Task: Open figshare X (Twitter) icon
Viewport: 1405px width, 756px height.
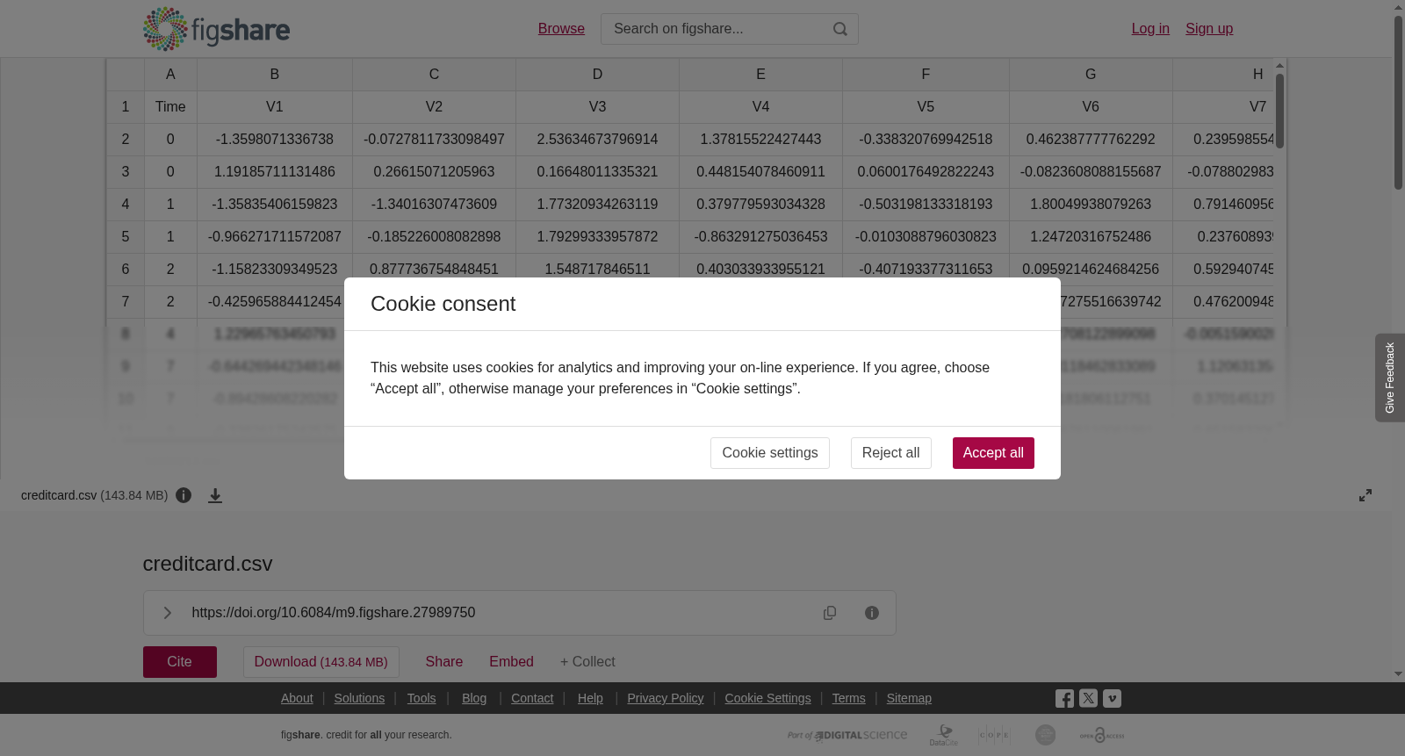Action: pos(1088,698)
